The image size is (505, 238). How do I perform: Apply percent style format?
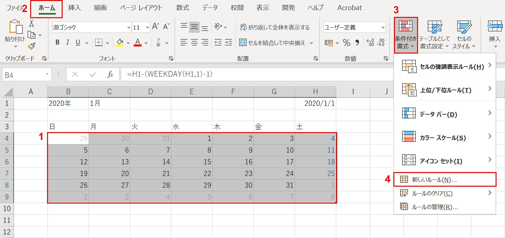point(347,43)
